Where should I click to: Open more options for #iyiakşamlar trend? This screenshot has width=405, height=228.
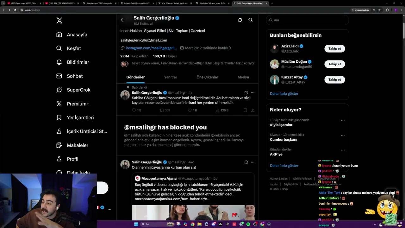(x=343, y=121)
